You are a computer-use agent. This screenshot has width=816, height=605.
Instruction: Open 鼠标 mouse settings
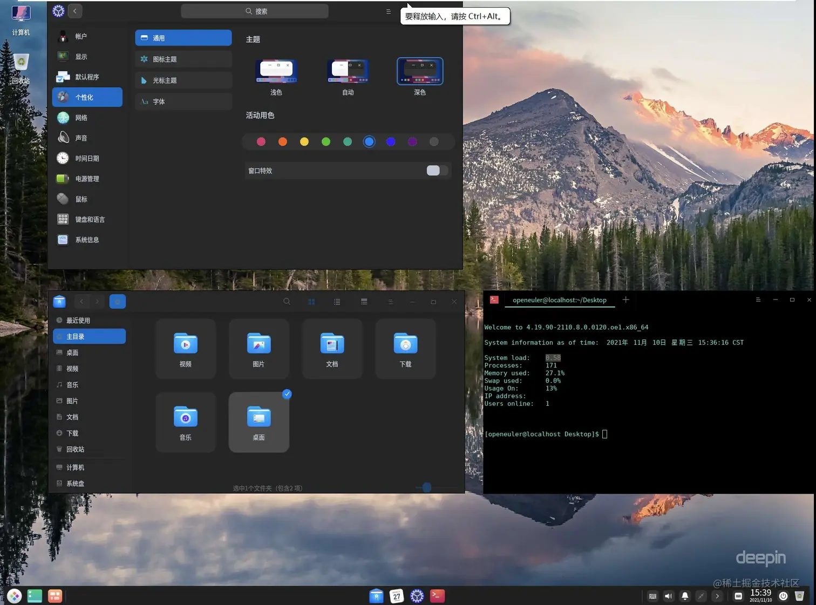click(87, 199)
